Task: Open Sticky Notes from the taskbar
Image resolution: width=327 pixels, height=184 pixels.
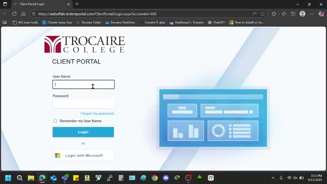Action: [x=76, y=178]
